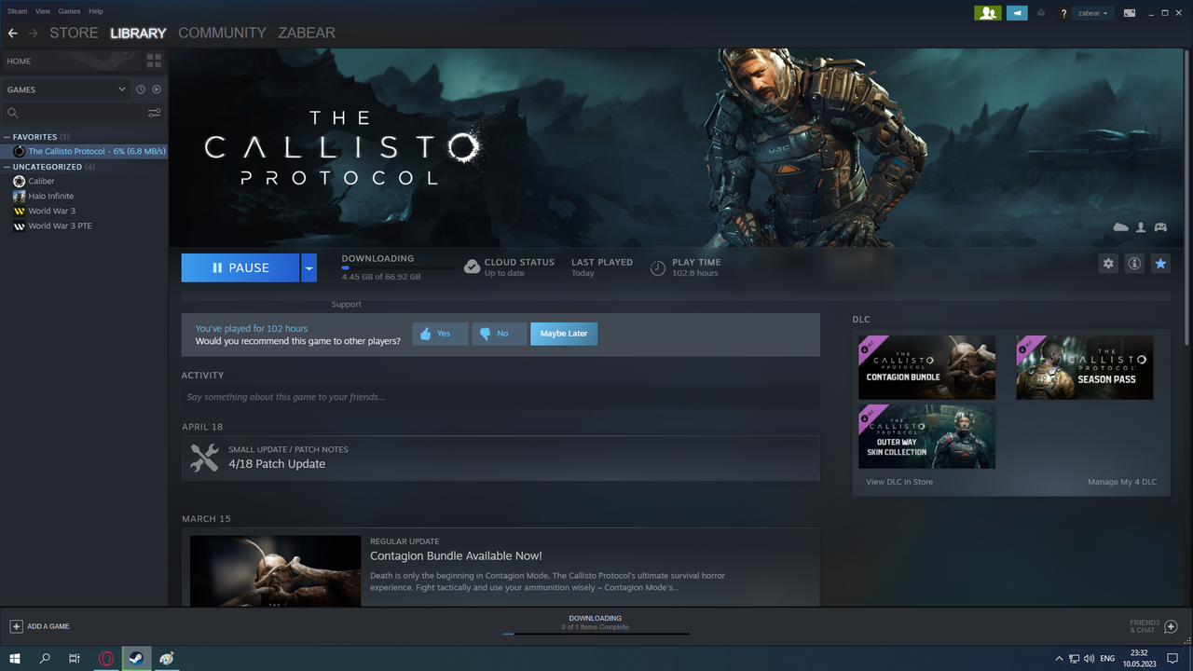Open Season Pass DLC thumbnail
Image resolution: width=1193 pixels, height=671 pixels.
[x=1085, y=367]
